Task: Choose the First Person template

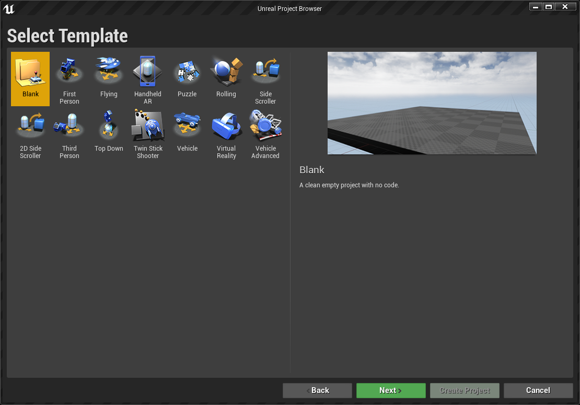Action: tap(69, 79)
